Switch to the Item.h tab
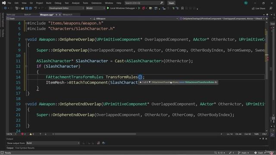The image size is (276, 155). (x=28, y=15)
